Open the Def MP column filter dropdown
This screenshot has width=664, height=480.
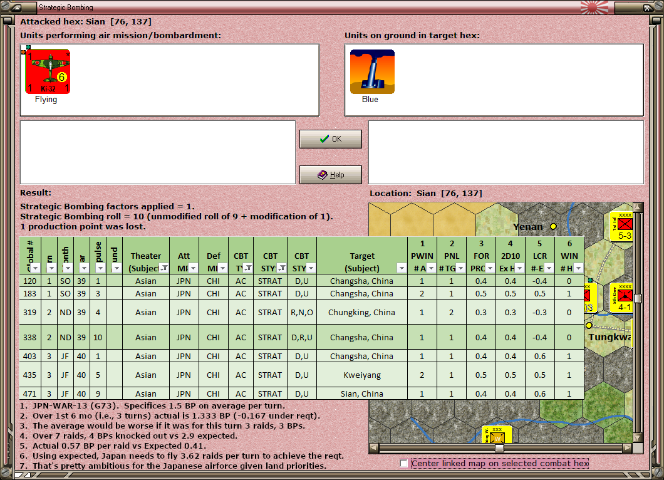tap(222, 268)
